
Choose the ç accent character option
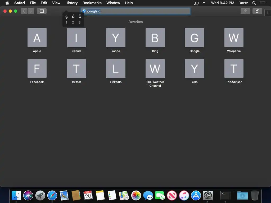(66, 19)
